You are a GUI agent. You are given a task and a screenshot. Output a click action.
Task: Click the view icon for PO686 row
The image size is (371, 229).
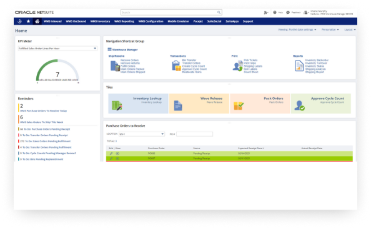(x=117, y=153)
